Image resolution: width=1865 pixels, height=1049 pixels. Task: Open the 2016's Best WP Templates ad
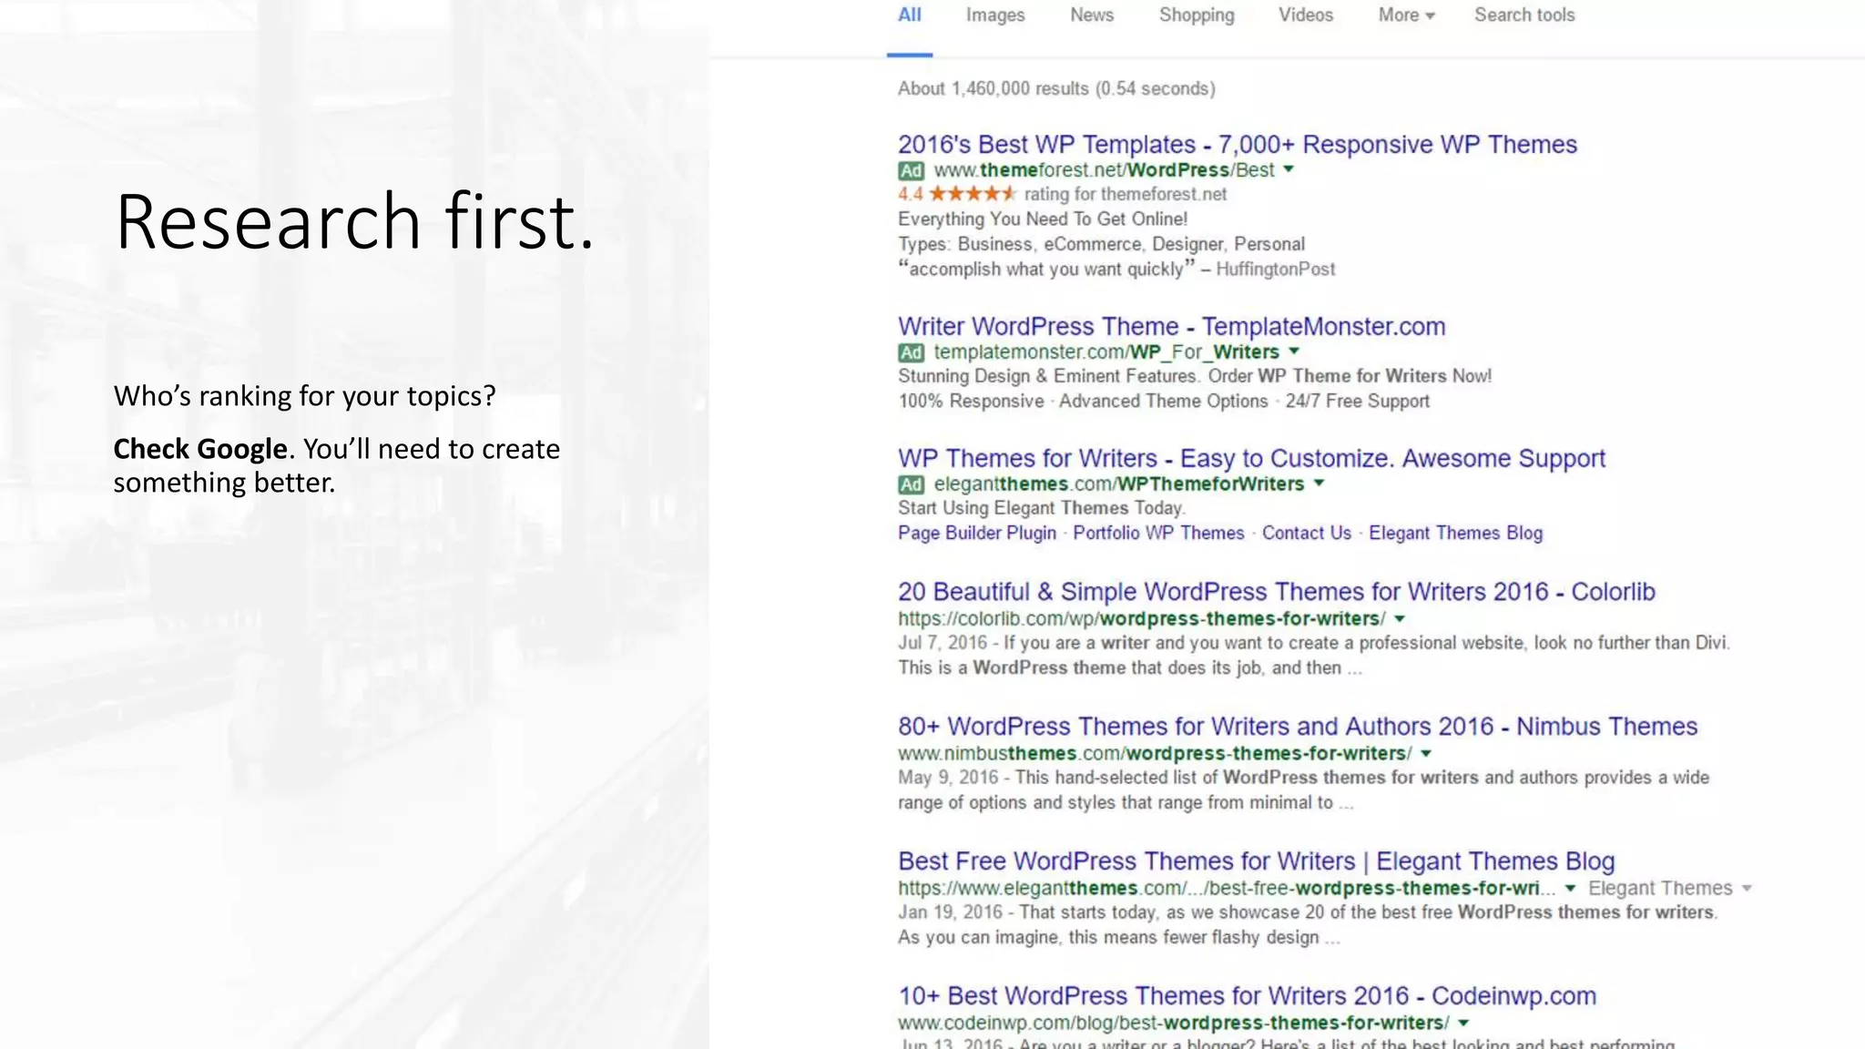pos(1238,145)
